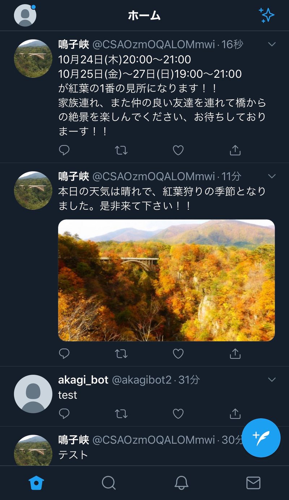
Task: Tap the @CSAOzmOQALOMmwi handle on first tweet
Action: (154, 44)
